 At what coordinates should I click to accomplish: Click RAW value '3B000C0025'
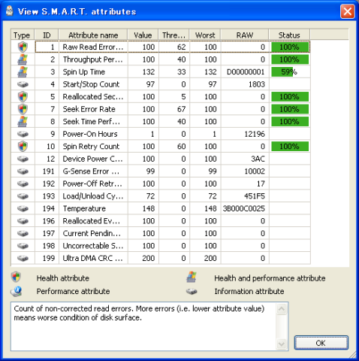tap(243, 208)
